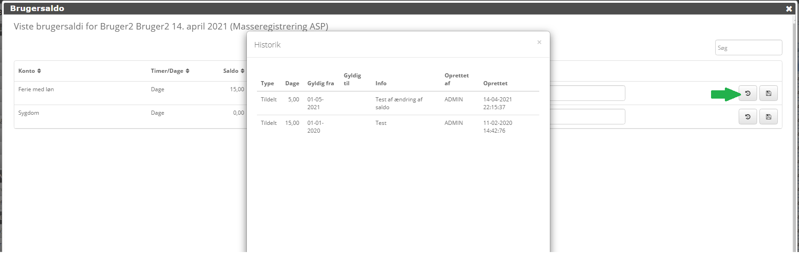The height and width of the screenshot is (276, 799).
Task: Click the Konto column sort arrows
Action: coord(39,71)
